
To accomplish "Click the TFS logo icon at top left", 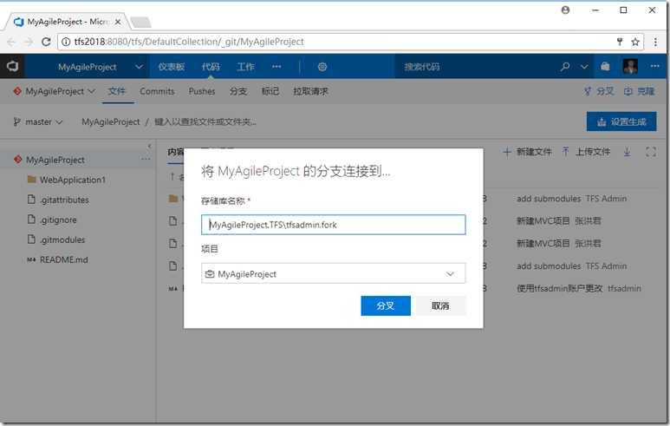I will (12, 66).
